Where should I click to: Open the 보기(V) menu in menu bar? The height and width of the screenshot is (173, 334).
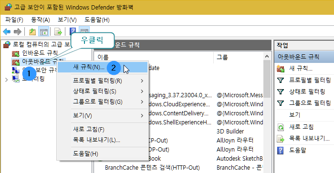point(67,20)
